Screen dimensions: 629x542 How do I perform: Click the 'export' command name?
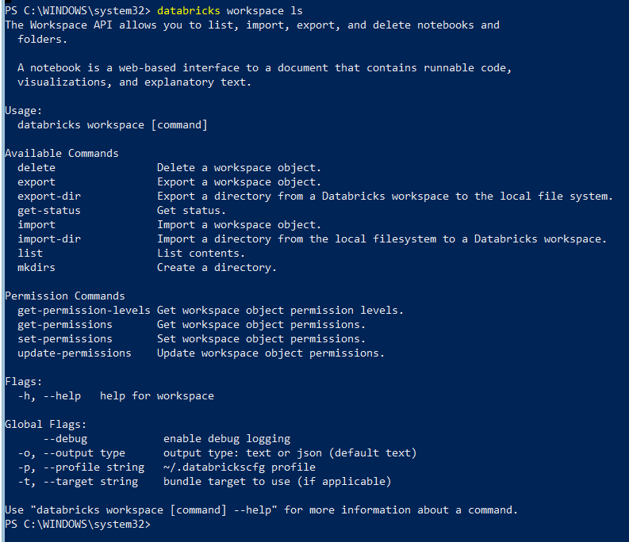pos(36,182)
